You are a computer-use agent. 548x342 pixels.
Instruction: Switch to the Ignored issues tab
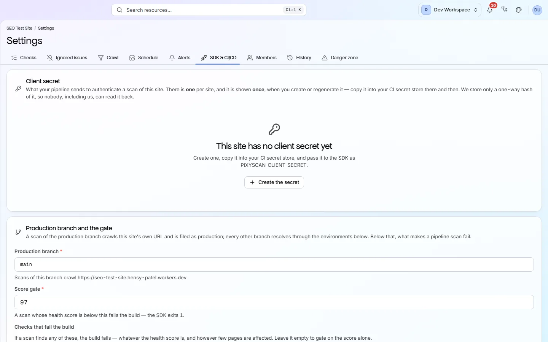[x=67, y=58]
